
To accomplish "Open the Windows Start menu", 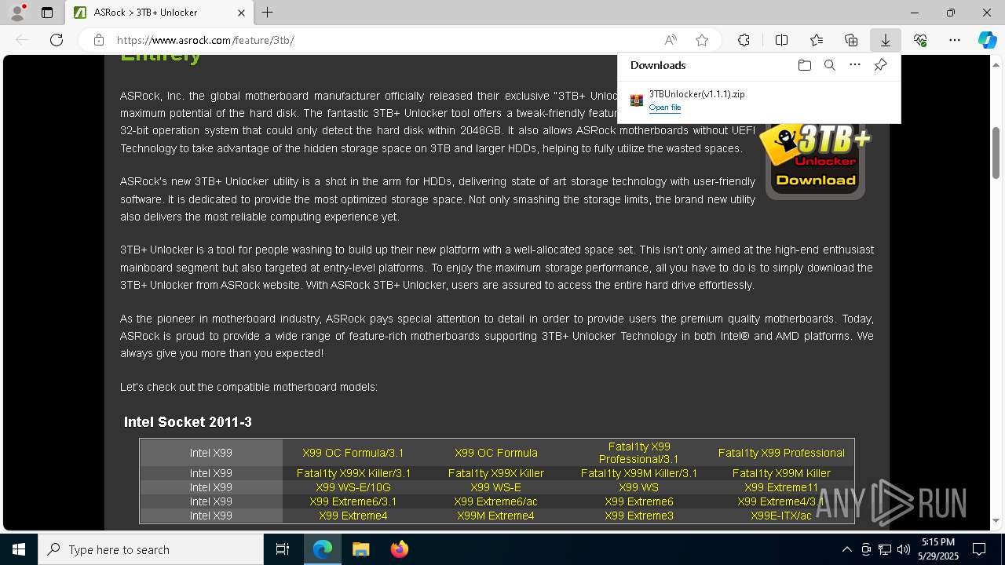I will (x=19, y=549).
